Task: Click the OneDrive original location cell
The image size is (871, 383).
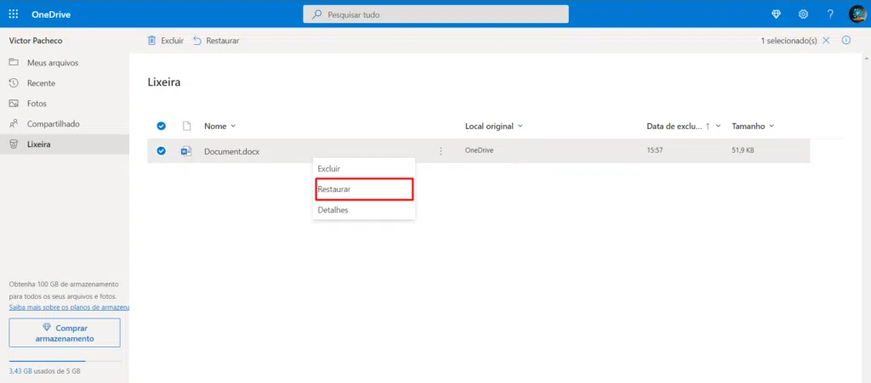Action: click(480, 150)
